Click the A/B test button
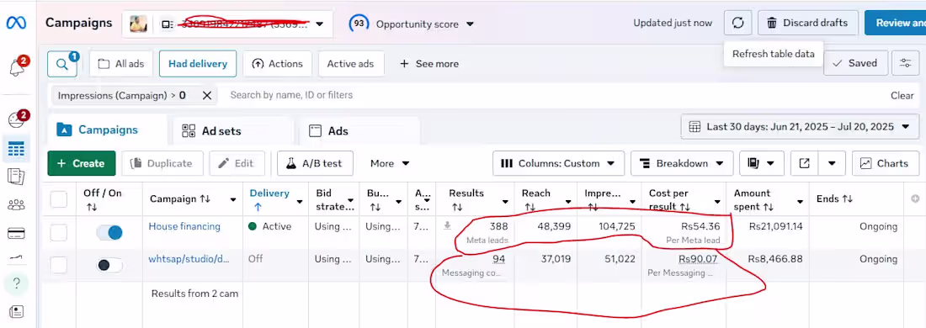 pyautogui.click(x=315, y=163)
